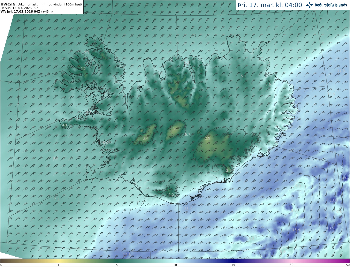The width and height of the screenshot is (350, 267).
Task: Click the 11.3 value in the northeast ocean
Action: pos(341,71)
